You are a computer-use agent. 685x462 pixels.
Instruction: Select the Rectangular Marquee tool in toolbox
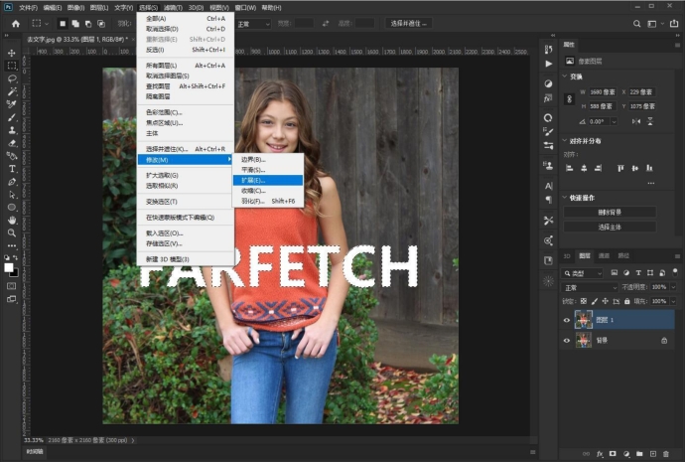click(x=12, y=66)
